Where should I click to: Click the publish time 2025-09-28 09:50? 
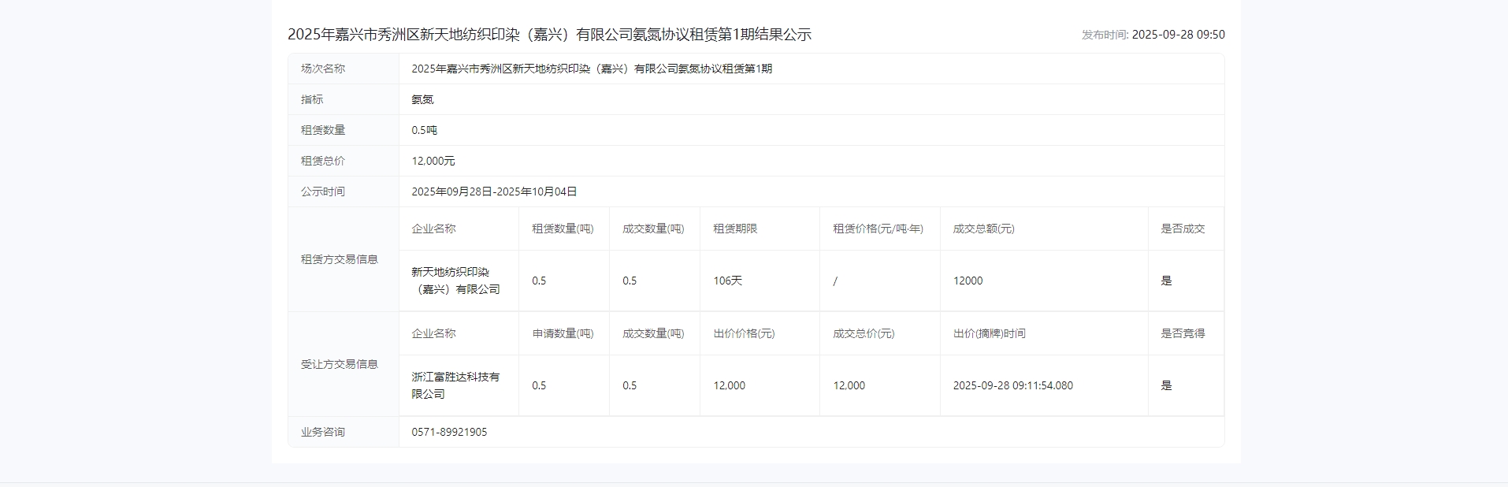point(1178,35)
